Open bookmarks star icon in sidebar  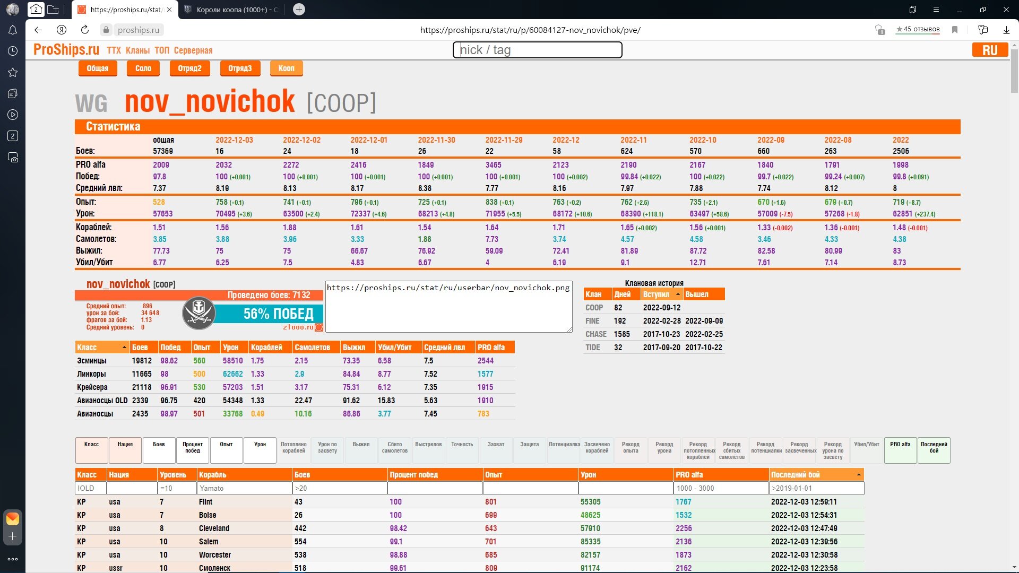13,72
